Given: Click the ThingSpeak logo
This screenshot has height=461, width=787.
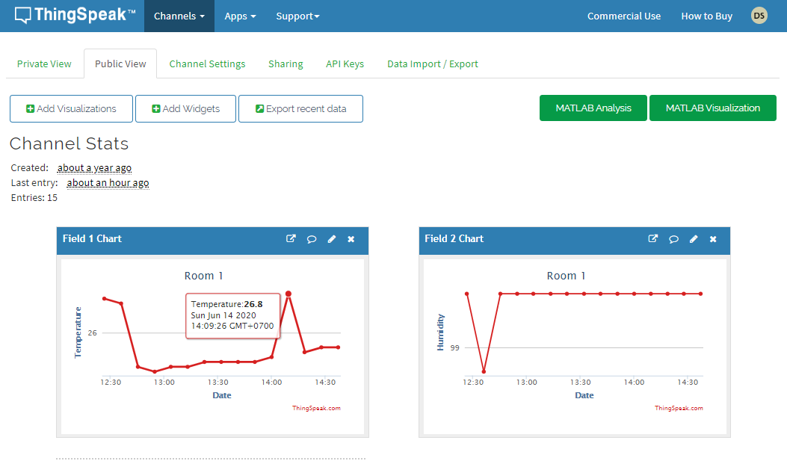Looking at the screenshot, I should tap(75, 15).
